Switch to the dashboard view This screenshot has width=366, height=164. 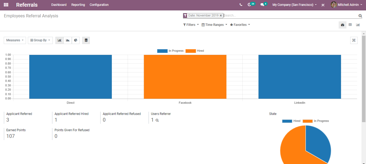coord(342,25)
